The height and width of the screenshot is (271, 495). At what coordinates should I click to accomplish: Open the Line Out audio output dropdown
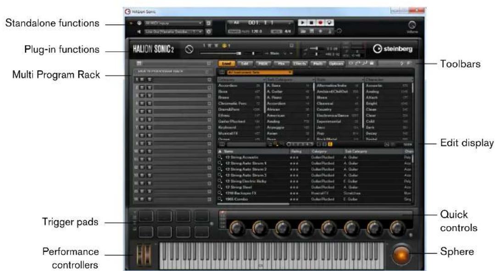[x=173, y=32]
